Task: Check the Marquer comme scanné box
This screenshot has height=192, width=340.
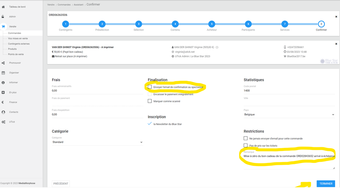Action: click(x=150, y=101)
